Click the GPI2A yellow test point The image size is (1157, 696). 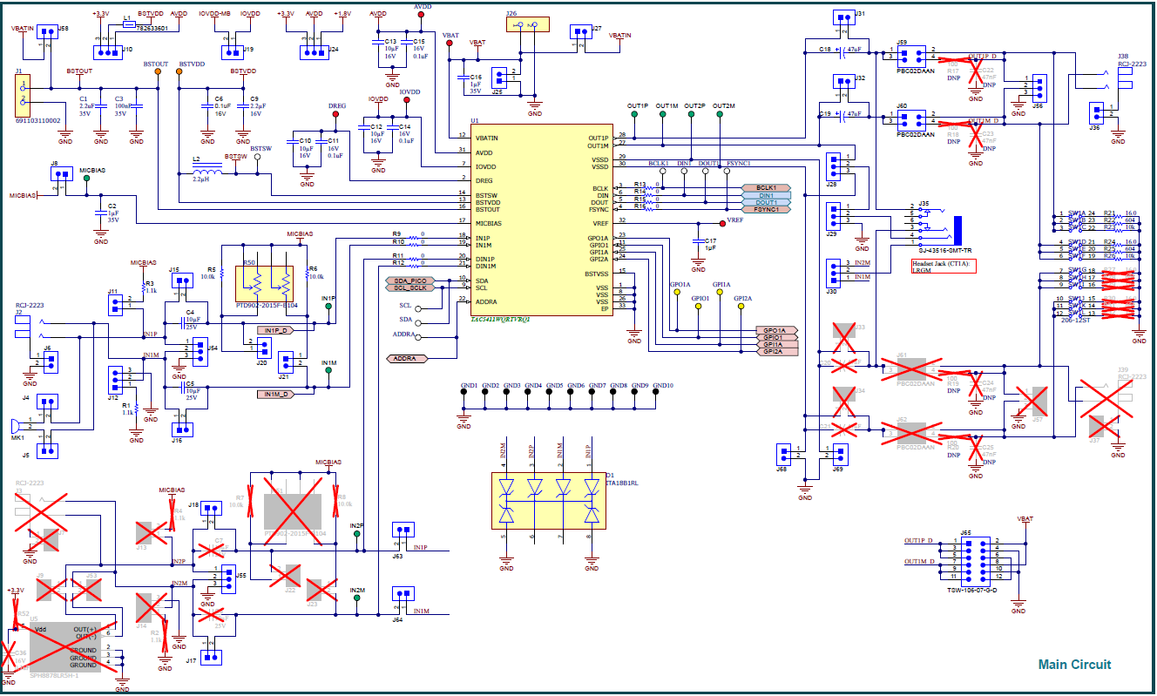pos(741,307)
